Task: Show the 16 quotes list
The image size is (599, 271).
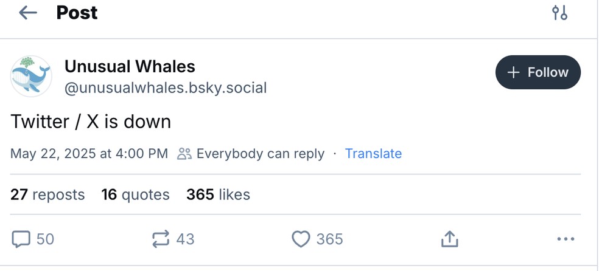Action: pyautogui.click(x=135, y=194)
